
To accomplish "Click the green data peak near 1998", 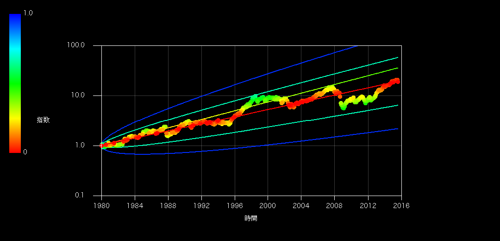I will 255,96.
